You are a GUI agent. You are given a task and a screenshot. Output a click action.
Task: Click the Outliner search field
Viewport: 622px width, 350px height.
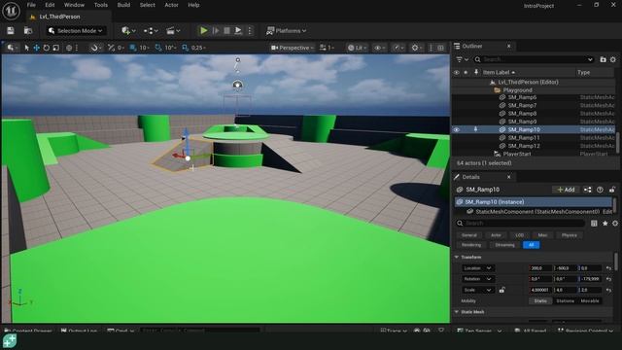pos(534,59)
